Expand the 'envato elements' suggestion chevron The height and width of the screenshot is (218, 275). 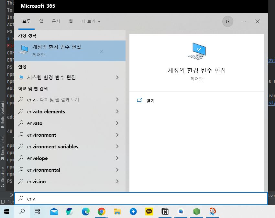[117, 111]
